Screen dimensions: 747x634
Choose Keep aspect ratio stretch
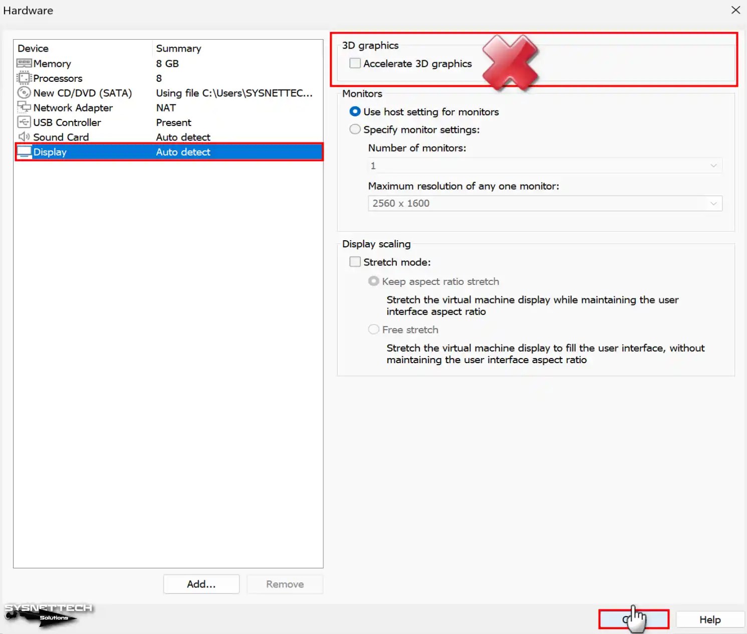pos(373,281)
